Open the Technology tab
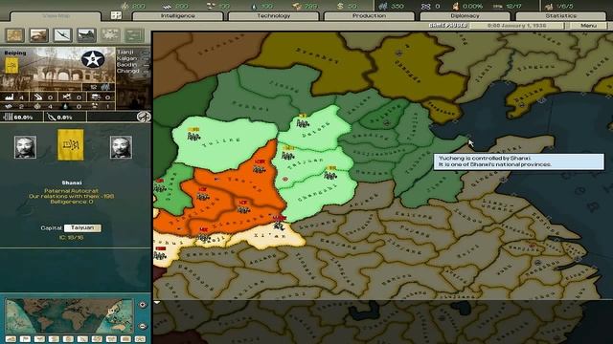Viewport: 613px width, 344px height. [273, 16]
